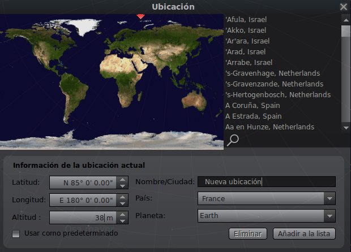Click the magnifier search icon

233,140
